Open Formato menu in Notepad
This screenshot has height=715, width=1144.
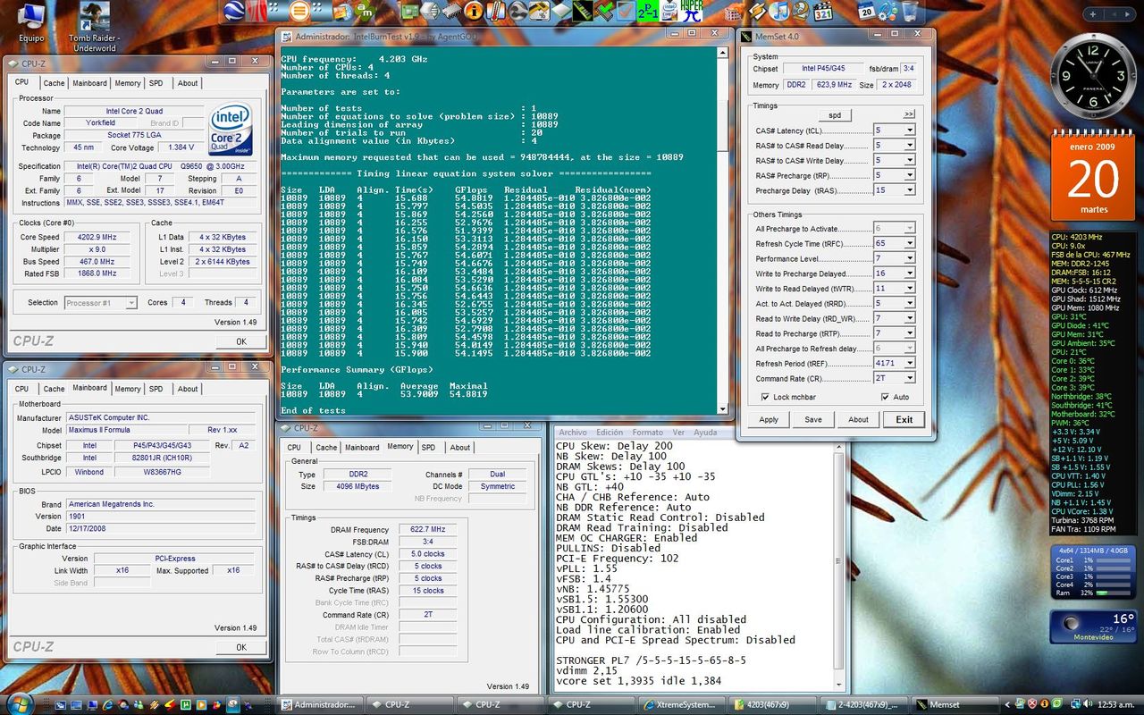coord(647,433)
